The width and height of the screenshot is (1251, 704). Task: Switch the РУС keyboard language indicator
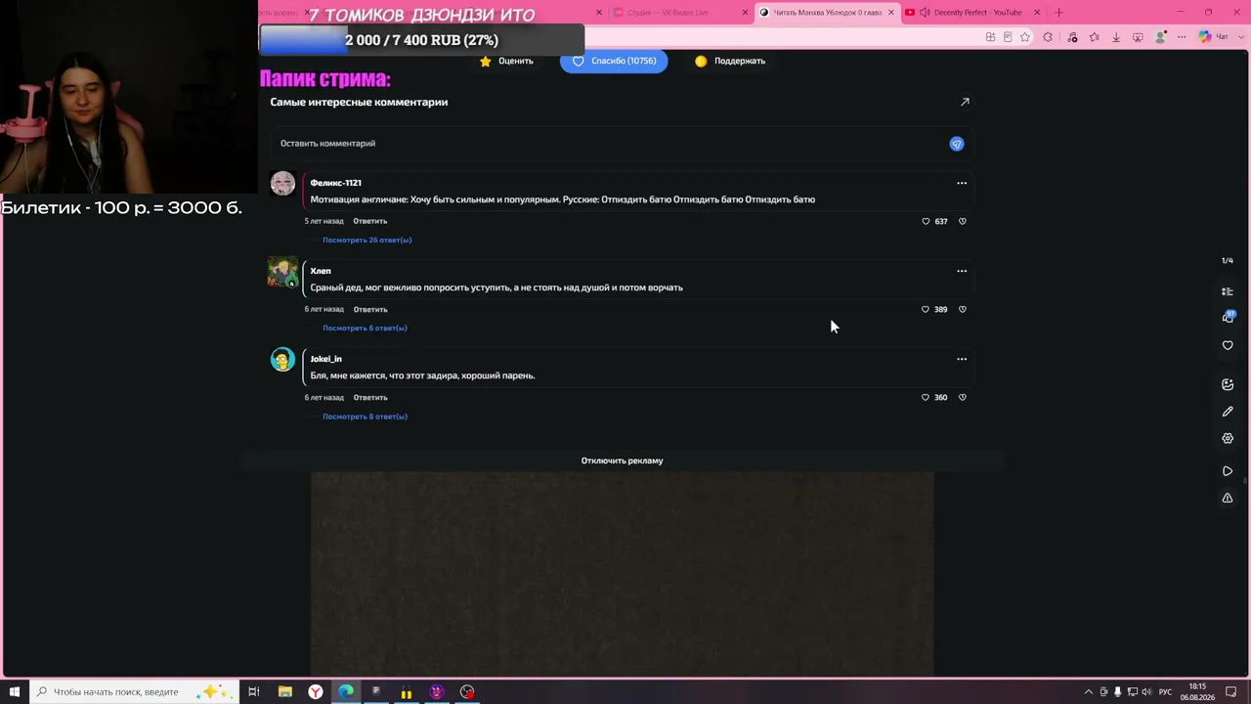pyautogui.click(x=1165, y=692)
